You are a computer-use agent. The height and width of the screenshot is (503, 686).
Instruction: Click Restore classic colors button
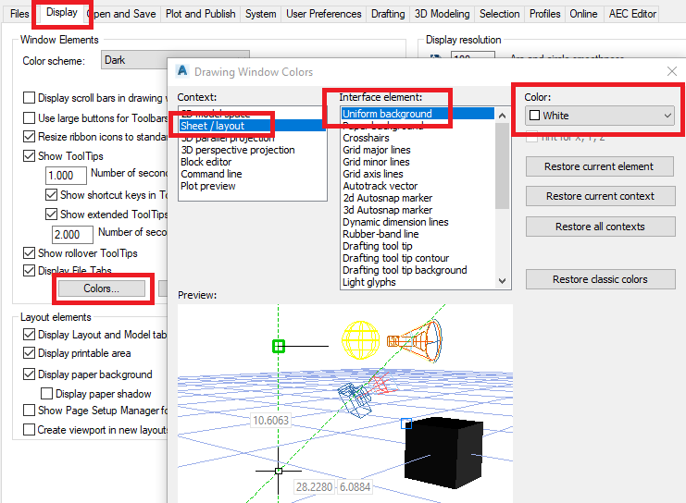pyautogui.click(x=600, y=279)
